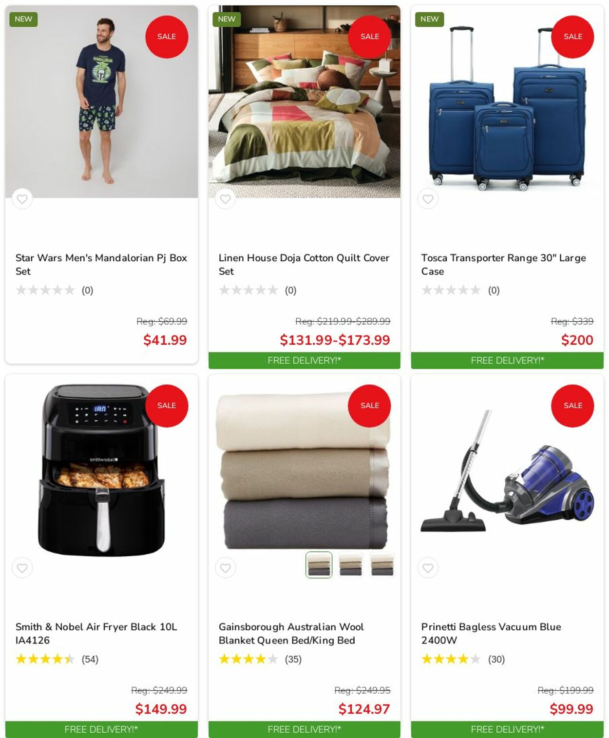Open Linen House Doja Cotton Quilt Cover Set

304,264
